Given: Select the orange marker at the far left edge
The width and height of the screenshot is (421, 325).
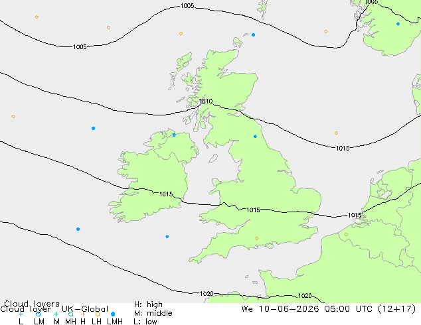Looking at the screenshot, I should click(13, 116).
